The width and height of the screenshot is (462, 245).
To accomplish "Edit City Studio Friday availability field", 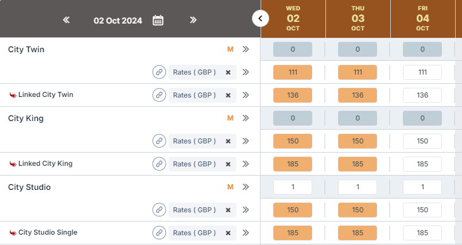I will click(422, 187).
